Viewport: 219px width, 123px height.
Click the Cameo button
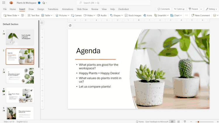tap(77, 15)
